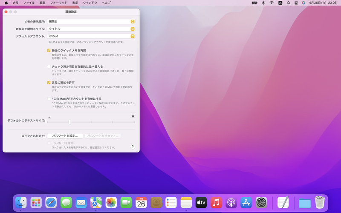Open Apple menu
Screen dimensions: 341x213
(x=6, y=3)
